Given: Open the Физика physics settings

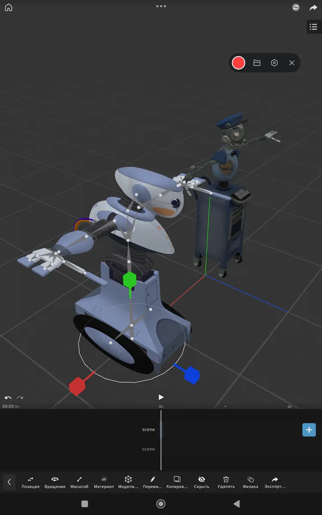Looking at the screenshot, I should pyautogui.click(x=251, y=482).
